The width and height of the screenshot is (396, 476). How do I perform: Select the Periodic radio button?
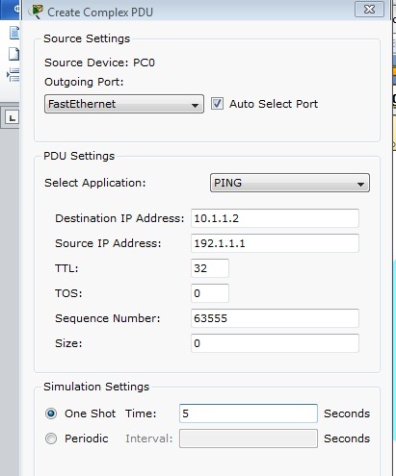[x=51, y=438]
